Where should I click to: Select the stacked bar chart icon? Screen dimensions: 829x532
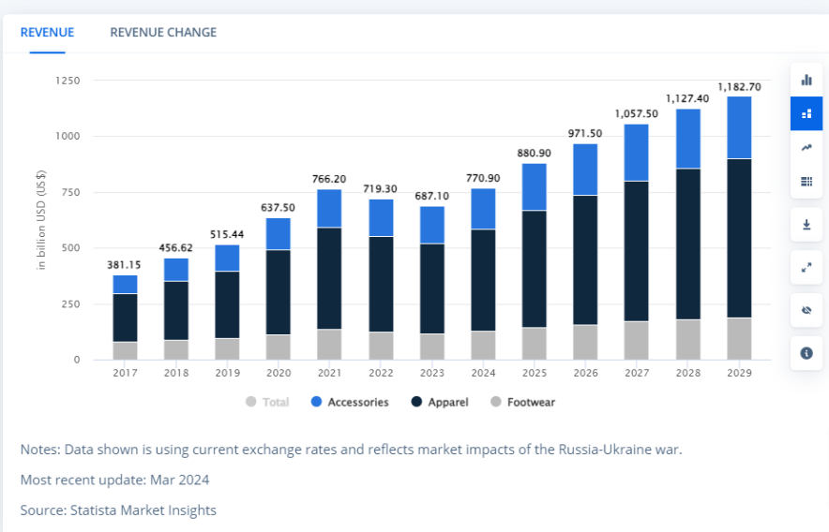pyautogui.click(x=806, y=114)
